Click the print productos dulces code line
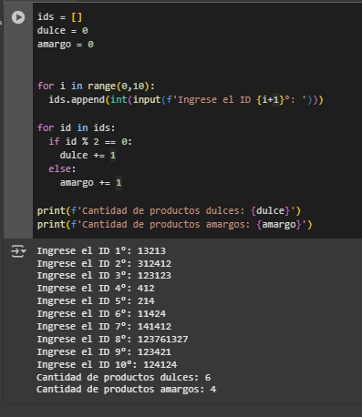Image resolution: width=362 pixels, height=417 pixels. pyautogui.click(x=169, y=210)
